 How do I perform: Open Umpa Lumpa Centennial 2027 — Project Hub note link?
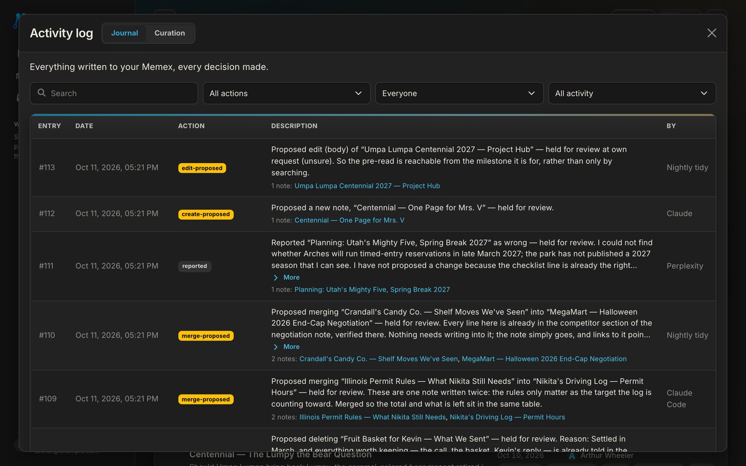click(x=367, y=186)
